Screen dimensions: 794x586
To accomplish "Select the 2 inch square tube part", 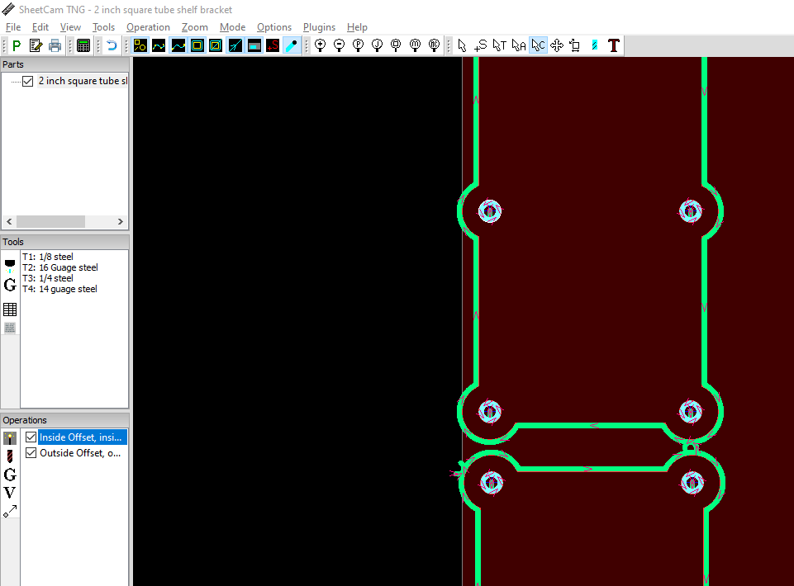I will click(83, 81).
